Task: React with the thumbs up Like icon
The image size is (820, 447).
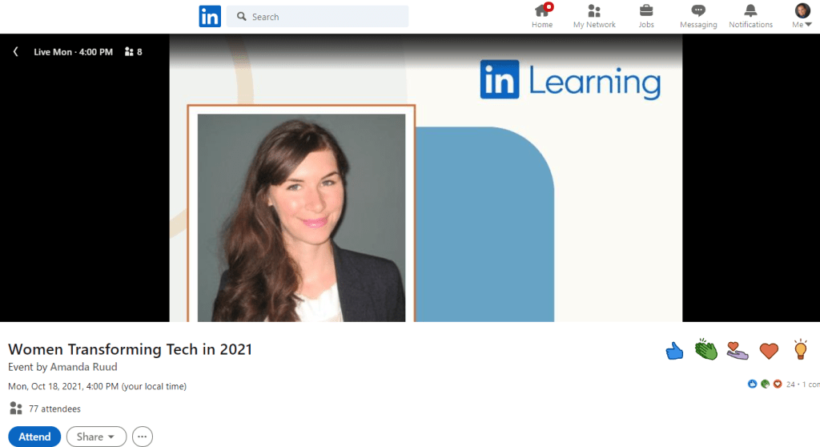Action: tap(674, 351)
